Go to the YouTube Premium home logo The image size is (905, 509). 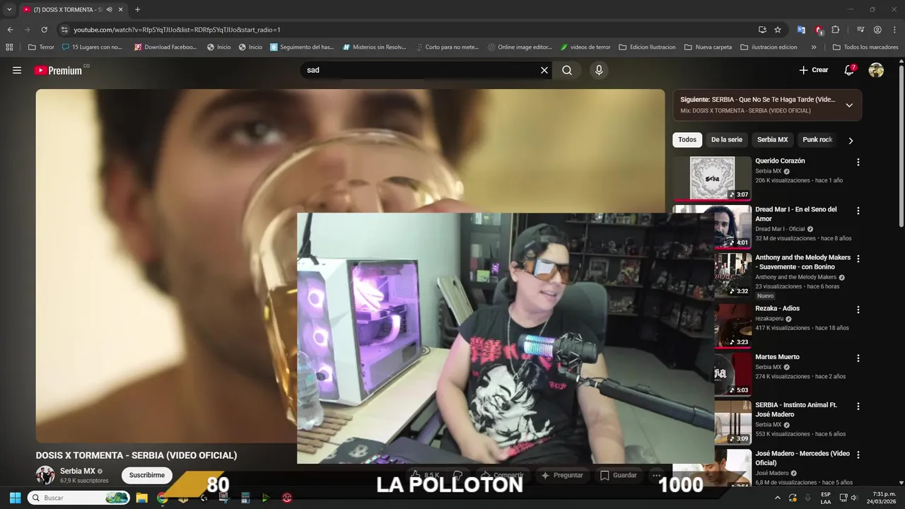(59, 70)
